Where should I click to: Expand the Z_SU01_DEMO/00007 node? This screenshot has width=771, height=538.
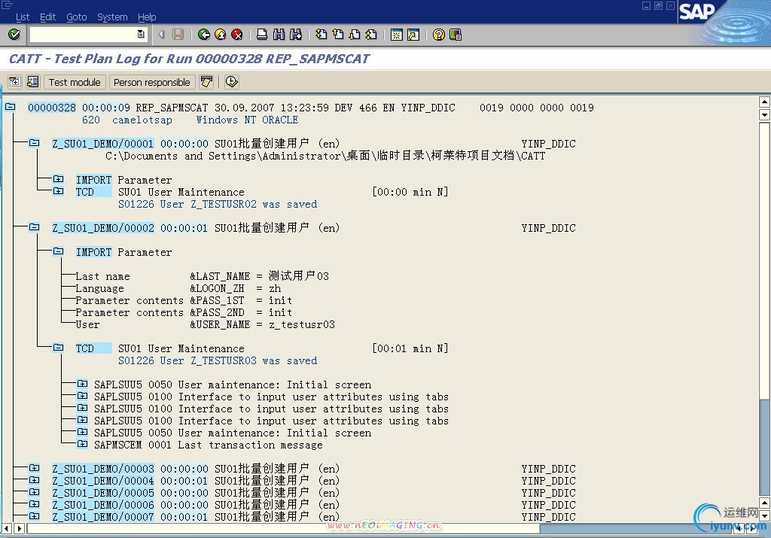pyautogui.click(x=34, y=516)
